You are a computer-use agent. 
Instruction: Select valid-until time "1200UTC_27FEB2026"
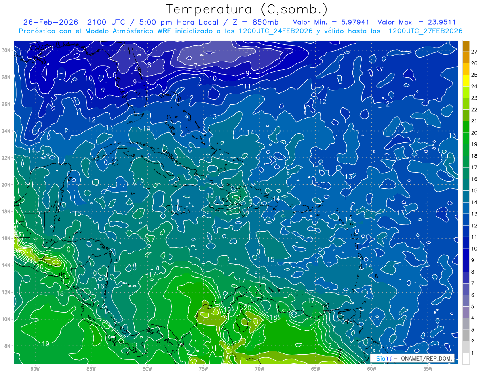click(425, 31)
